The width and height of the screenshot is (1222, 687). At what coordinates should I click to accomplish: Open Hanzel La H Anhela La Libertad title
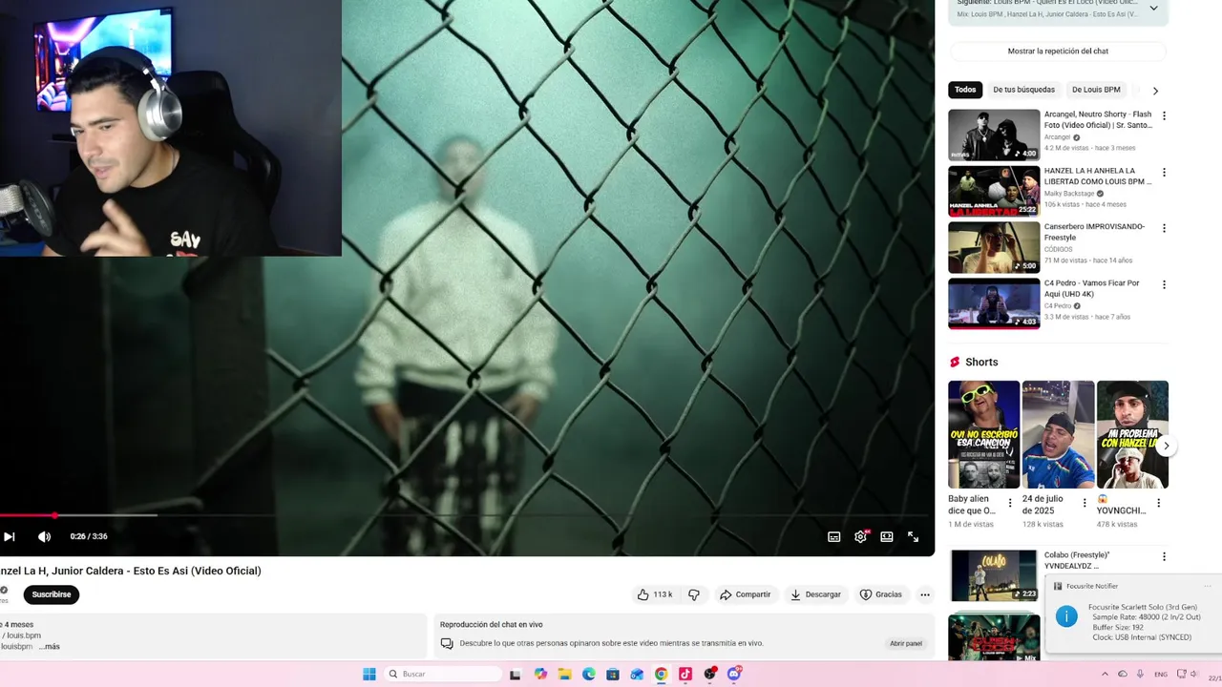point(1098,177)
